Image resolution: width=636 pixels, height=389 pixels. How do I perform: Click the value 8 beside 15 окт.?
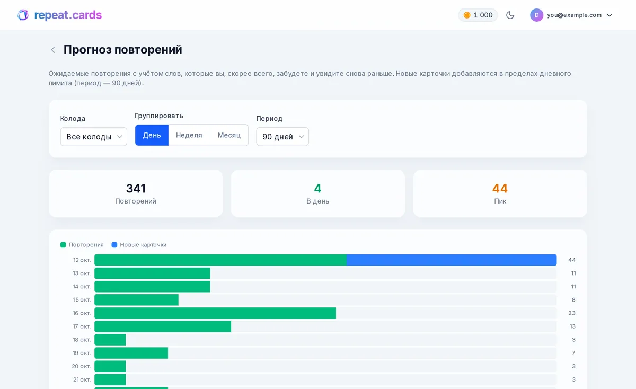[x=573, y=300]
